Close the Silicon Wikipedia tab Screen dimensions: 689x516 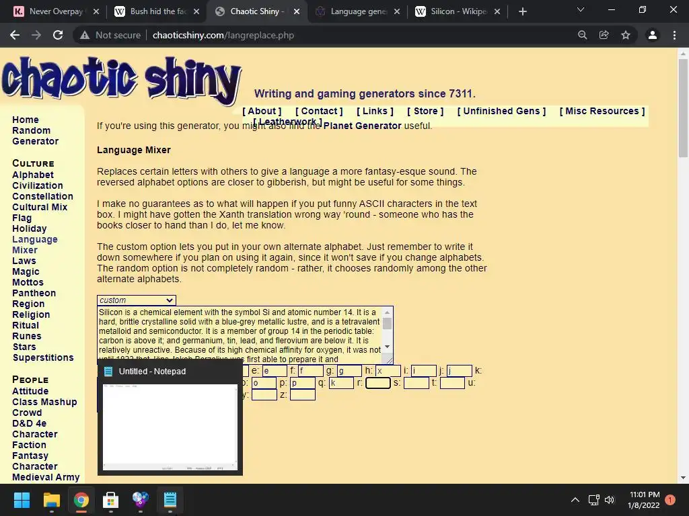pos(497,11)
